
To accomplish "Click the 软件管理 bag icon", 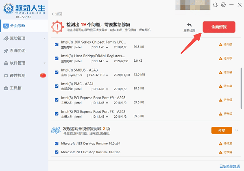I will pyautogui.click(x=6, y=63).
